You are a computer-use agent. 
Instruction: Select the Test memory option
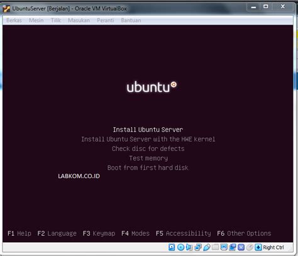148,158
